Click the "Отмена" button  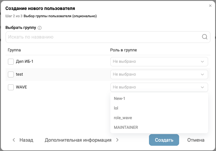(196, 140)
